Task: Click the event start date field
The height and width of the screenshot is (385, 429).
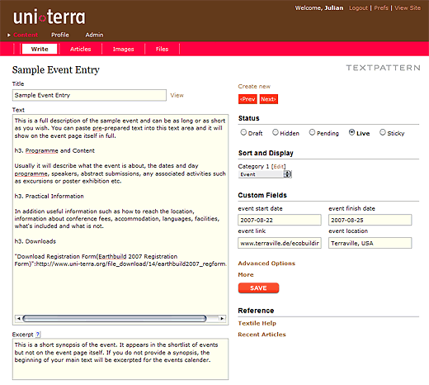Action: 280,220
